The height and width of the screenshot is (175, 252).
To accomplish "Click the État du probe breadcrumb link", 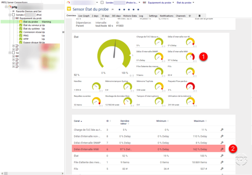I will [184, 3].
